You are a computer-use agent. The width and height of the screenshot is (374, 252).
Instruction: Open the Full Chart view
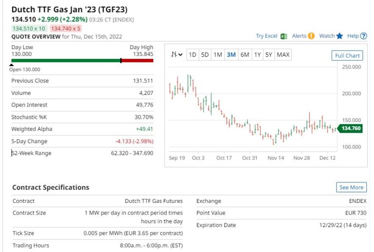point(347,55)
